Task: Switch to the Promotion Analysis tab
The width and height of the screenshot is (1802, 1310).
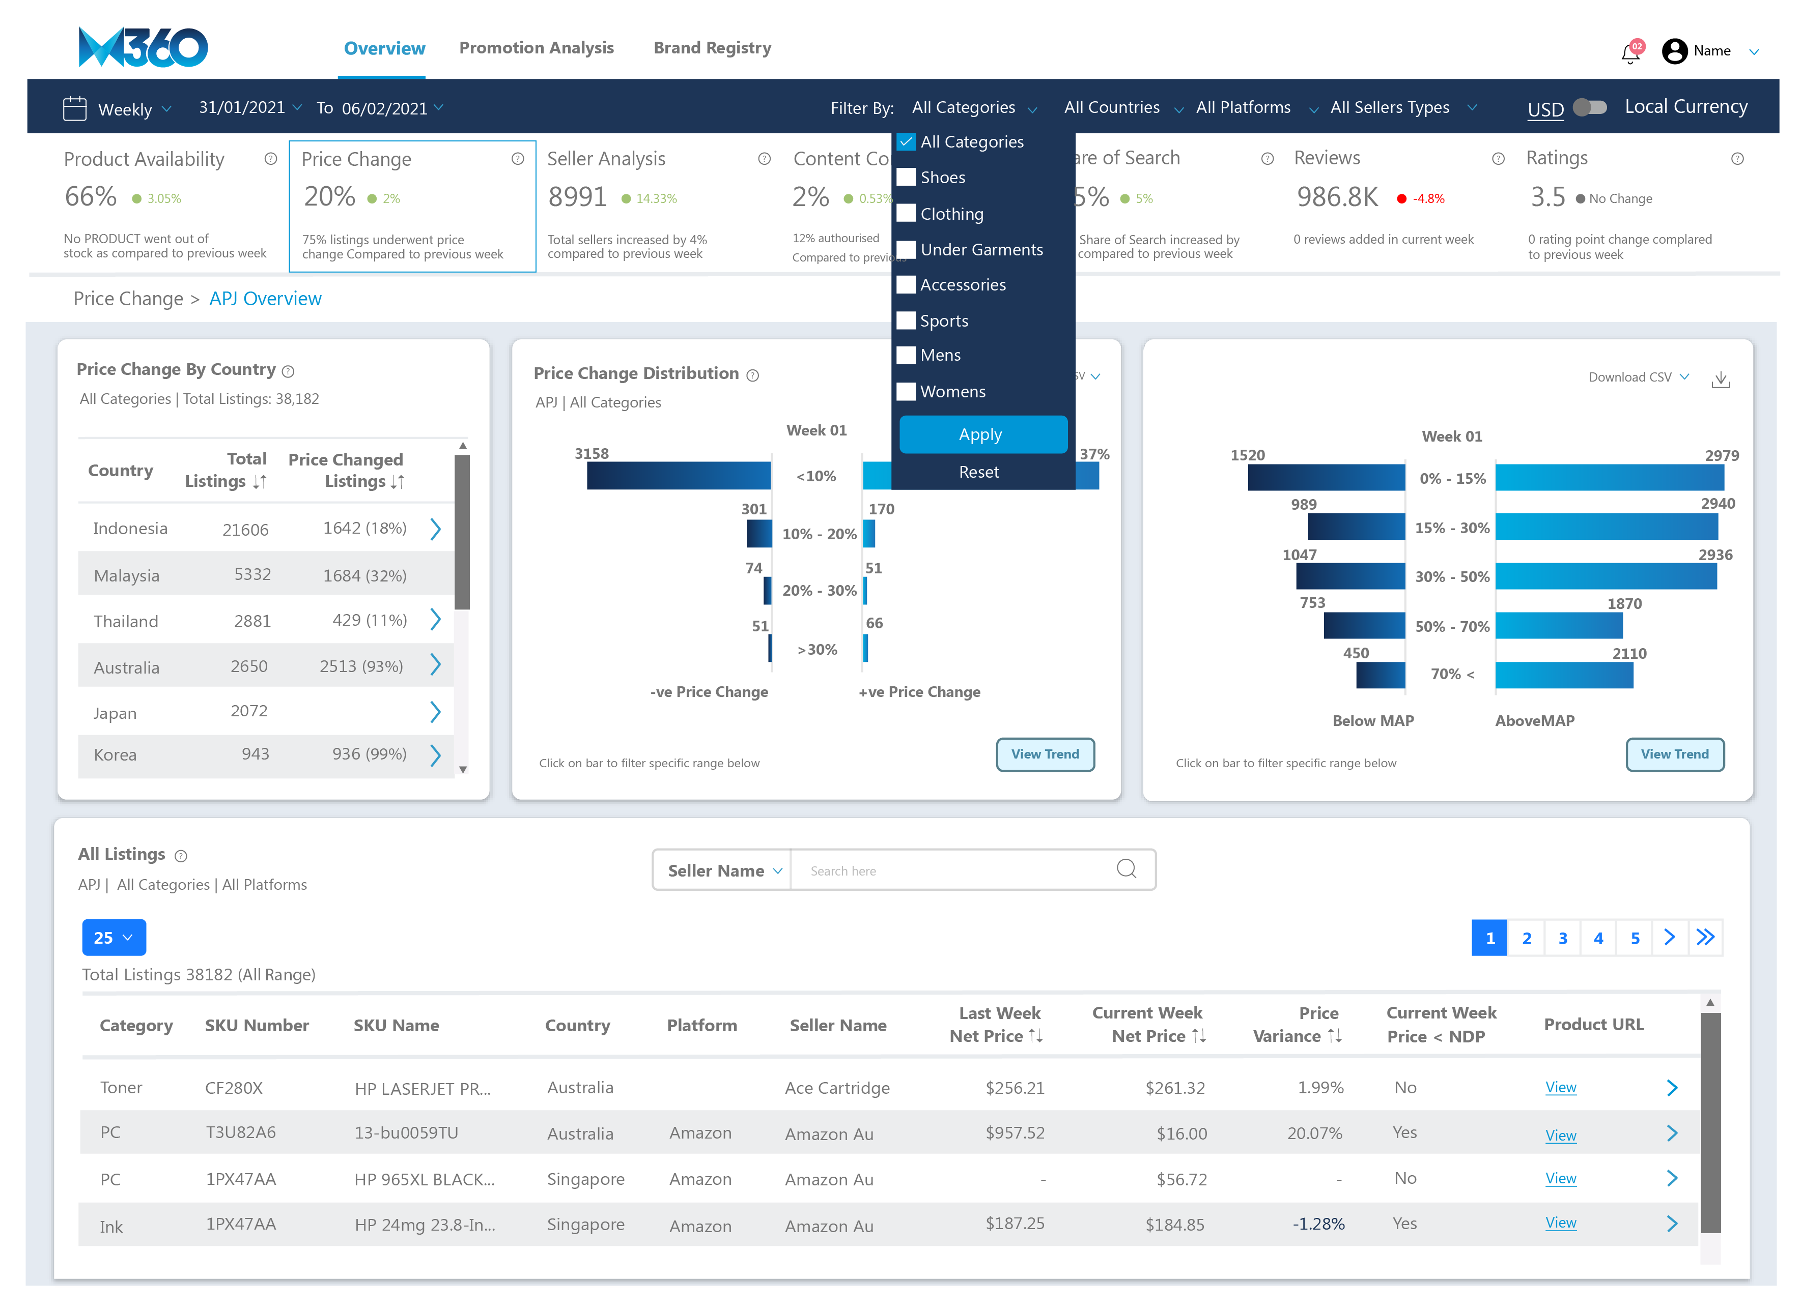Action: pyautogui.click(x=537, y=48)
